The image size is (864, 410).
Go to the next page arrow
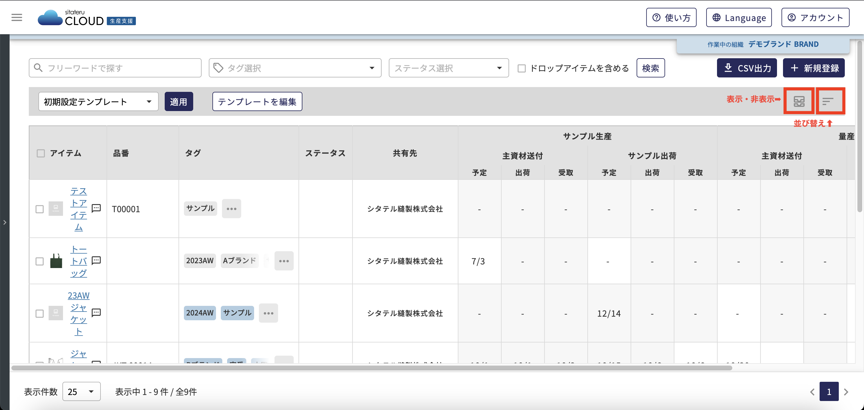pos(846,392)
